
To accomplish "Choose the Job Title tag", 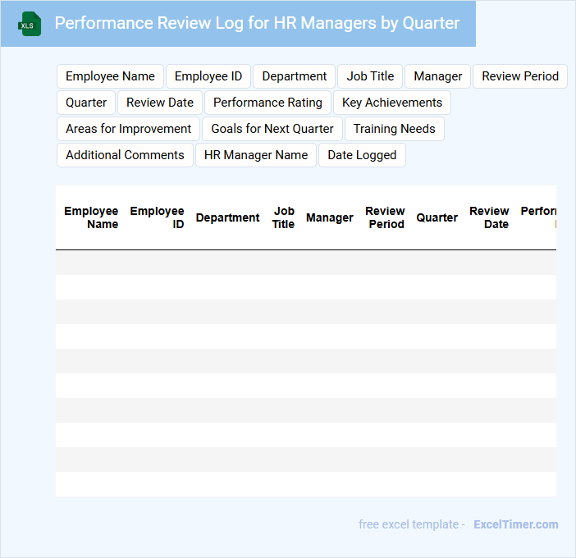I will 370,76.
